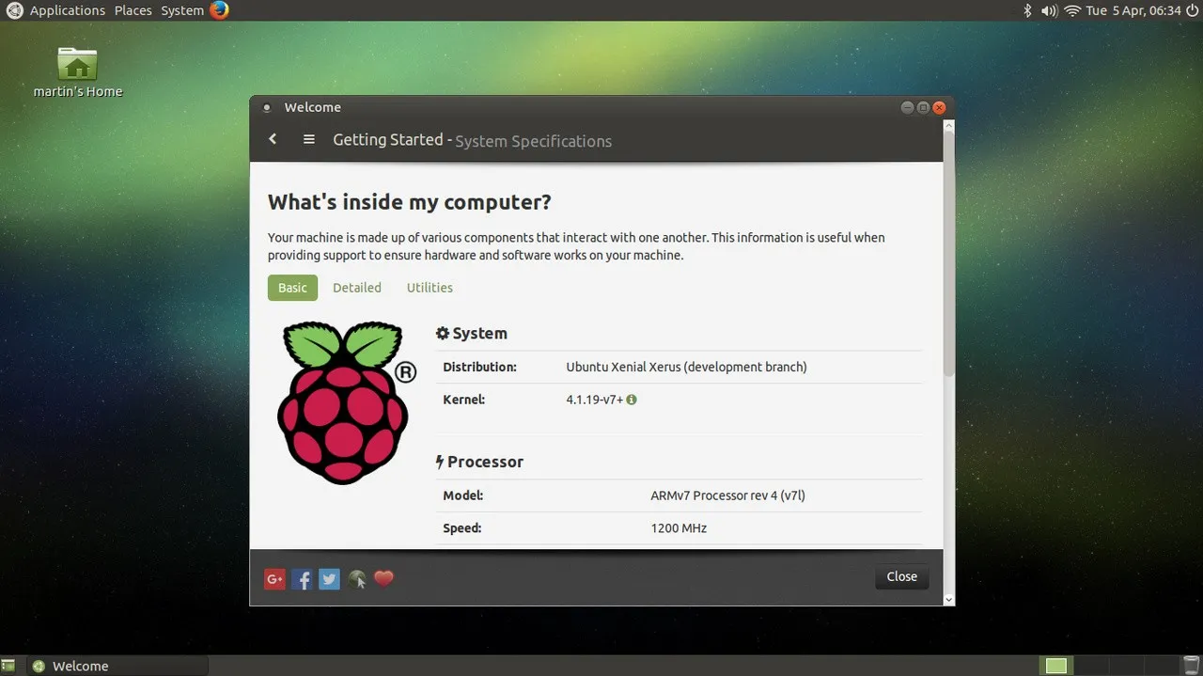Viewport: 1203px width, 676px height.
Task: Switch to the Detailed specifications view
Action: [x=357, y=288]
